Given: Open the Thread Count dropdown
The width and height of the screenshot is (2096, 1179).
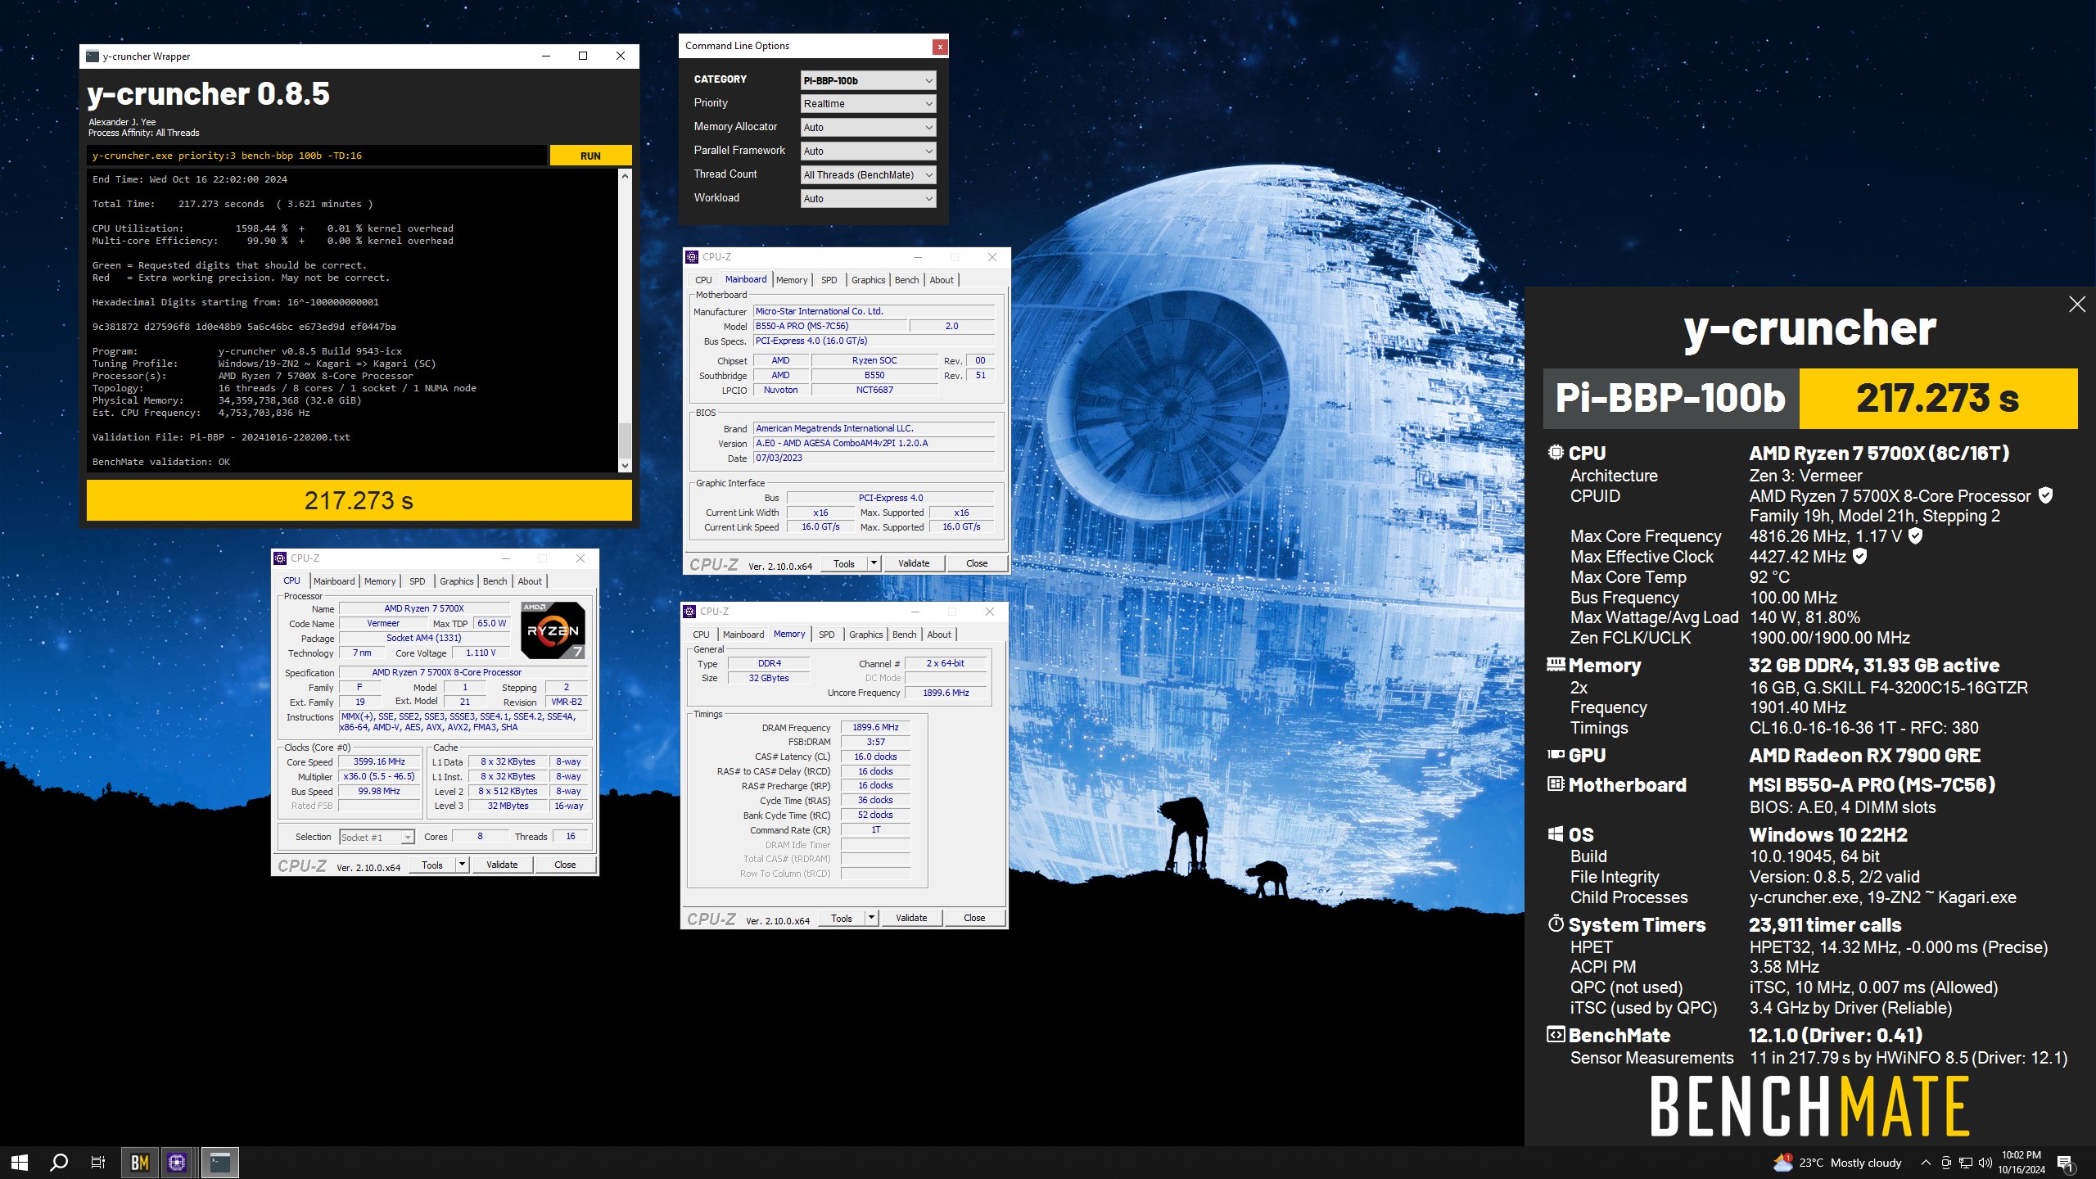Looking at the screenshot, I should [x=868, y=175].
